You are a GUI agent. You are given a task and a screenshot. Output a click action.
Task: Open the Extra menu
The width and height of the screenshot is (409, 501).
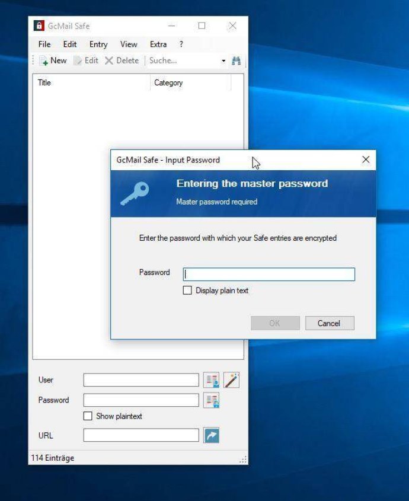[x=158, y=44]
